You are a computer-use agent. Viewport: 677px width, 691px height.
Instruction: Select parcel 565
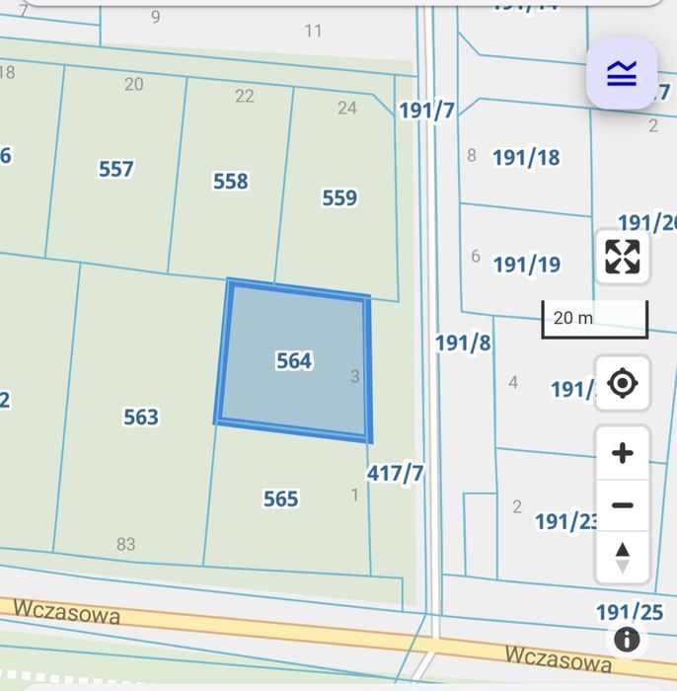pos(280,499)
